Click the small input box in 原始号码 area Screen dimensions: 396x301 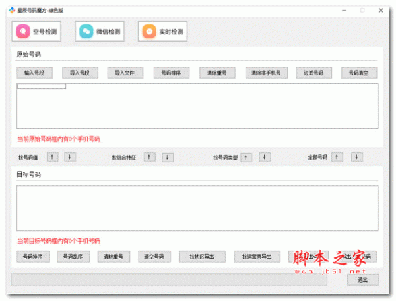point(42,86)
